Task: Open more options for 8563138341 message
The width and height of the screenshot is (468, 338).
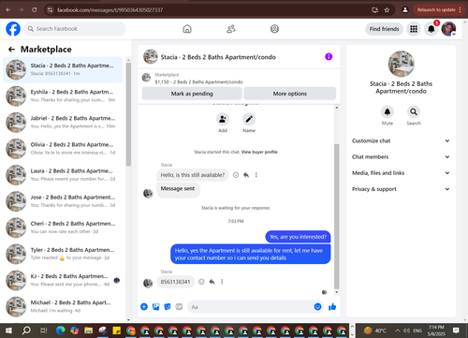Action: tap(222, 282)
